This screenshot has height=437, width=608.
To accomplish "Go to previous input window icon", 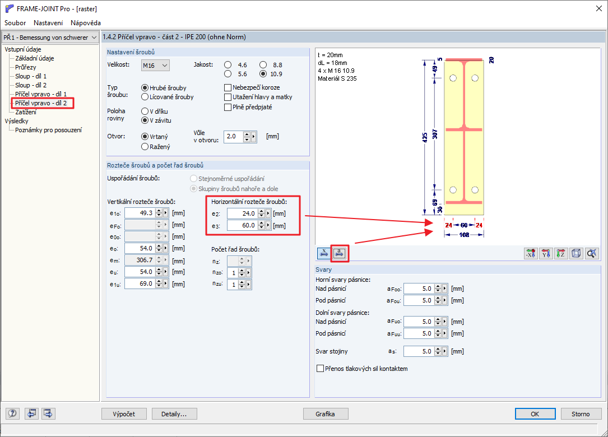I will pos(32,413).
